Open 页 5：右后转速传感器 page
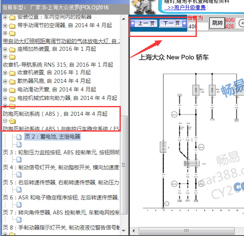The image size is (244, 236). (61, 182)
